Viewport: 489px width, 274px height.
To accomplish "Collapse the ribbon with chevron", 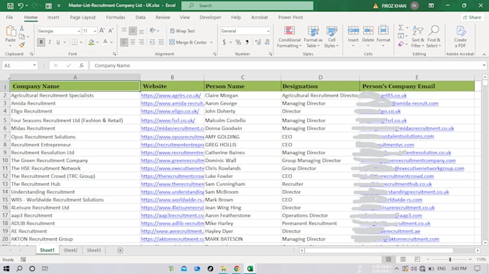I will pos(484,55).
